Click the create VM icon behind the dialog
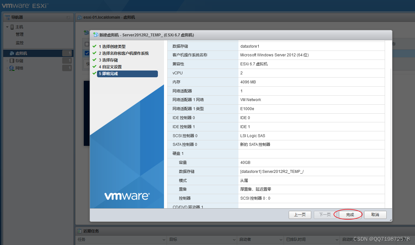Viewport: 415px width, 245px height. point(86,33)
